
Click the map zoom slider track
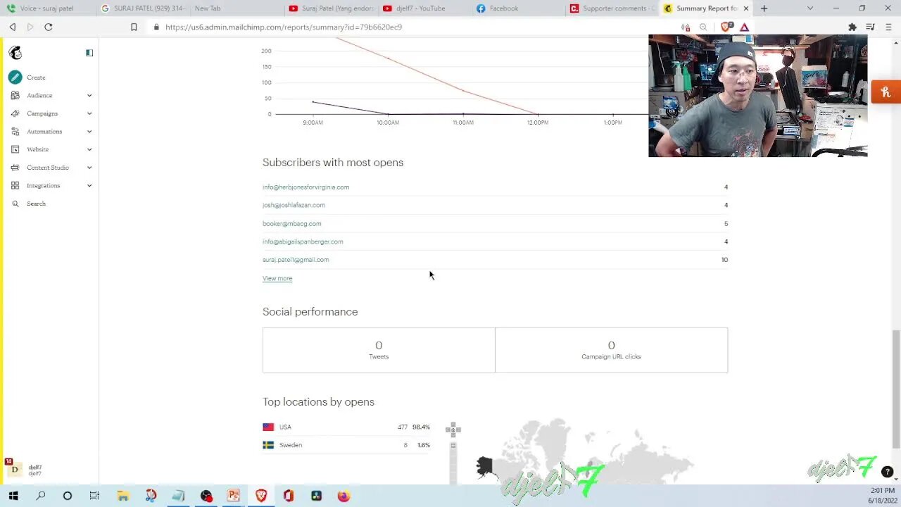(453, 463)
